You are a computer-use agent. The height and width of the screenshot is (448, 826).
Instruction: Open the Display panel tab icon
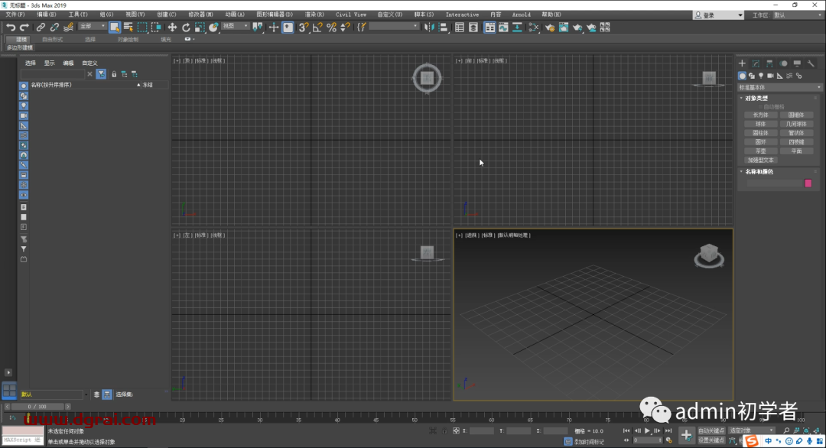click(x=797, y=63)
